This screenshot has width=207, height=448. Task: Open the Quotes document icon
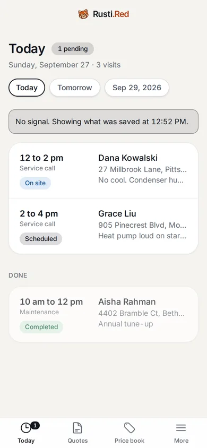pos(77,428)
